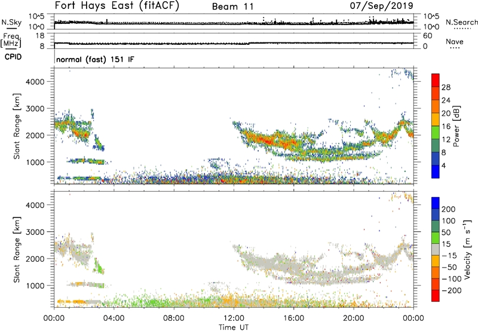Click the '4000' range tick of the power panel
The width and height of the screenshot is (478, 331).
[35, 82]
